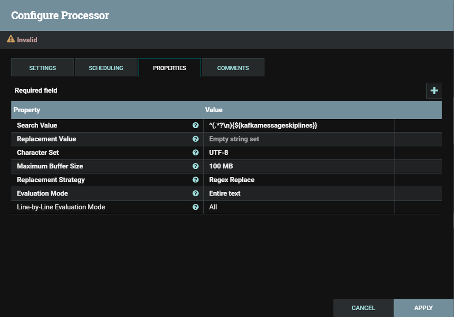The width and height of the screenshot is (454, 317).
Task: Edit the Empty string set replacement value
Action: point(234,139)
